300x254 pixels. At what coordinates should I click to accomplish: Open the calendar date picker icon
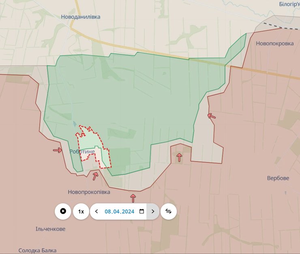pyautogui.click(x=141, y=212)
